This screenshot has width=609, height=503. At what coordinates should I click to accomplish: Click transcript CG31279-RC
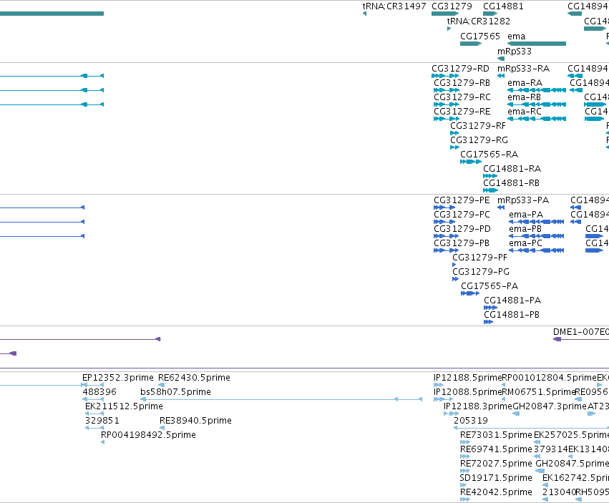coord(462,97)
